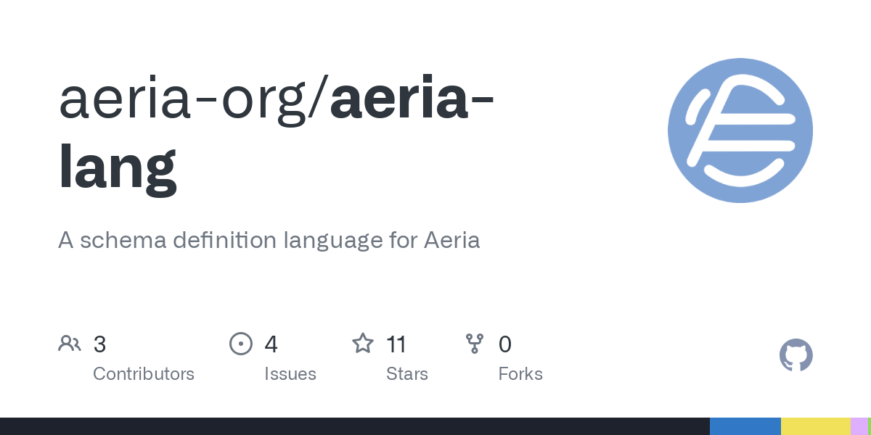The height and width of the screenshot is (435, 871).
Task: Click the GitHub Octocat logo
Action: point(796,355)
